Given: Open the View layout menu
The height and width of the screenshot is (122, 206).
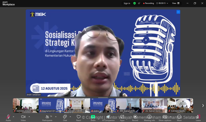Looking at the screenshot, I should [176, 3].
